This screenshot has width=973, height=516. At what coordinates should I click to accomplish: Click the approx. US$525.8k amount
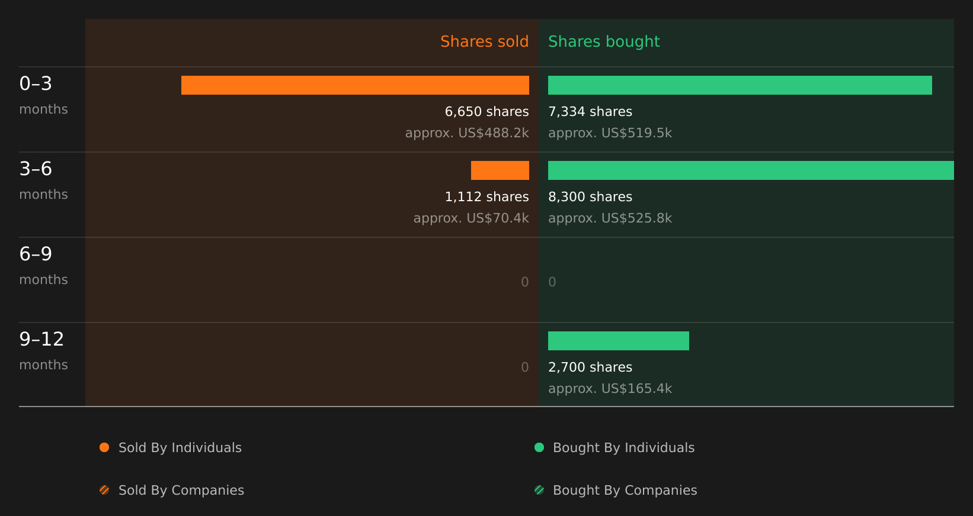pos(610,218)
